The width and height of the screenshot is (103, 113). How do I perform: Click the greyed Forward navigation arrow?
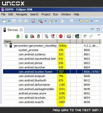click(96, 21)
